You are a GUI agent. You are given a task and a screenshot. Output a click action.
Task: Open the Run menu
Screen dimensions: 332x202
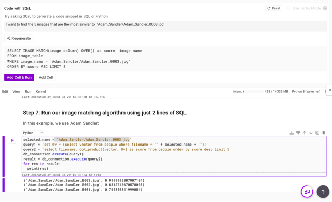tap(28, 92)
